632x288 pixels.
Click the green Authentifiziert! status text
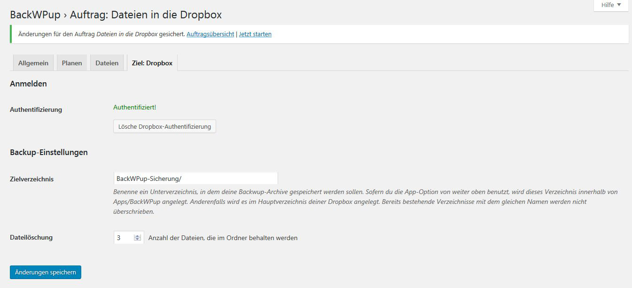(135, 108)
